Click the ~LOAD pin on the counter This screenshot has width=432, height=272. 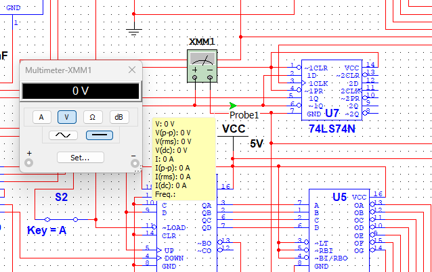click(174, 228)
